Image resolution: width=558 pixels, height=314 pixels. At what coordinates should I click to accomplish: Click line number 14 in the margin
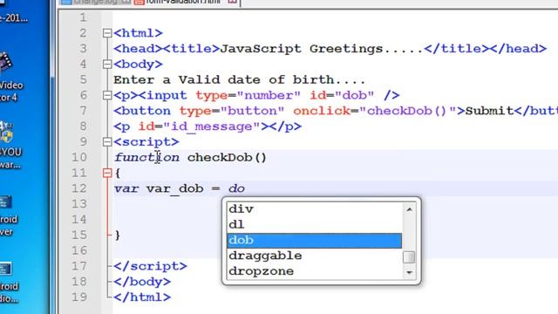(x=79, y=219)
